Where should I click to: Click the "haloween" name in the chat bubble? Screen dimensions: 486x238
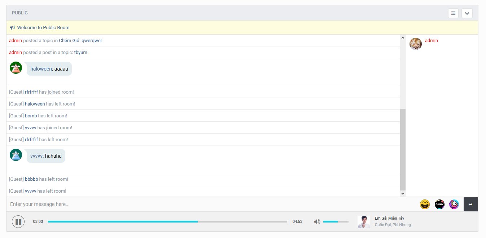tap(41, 69)
